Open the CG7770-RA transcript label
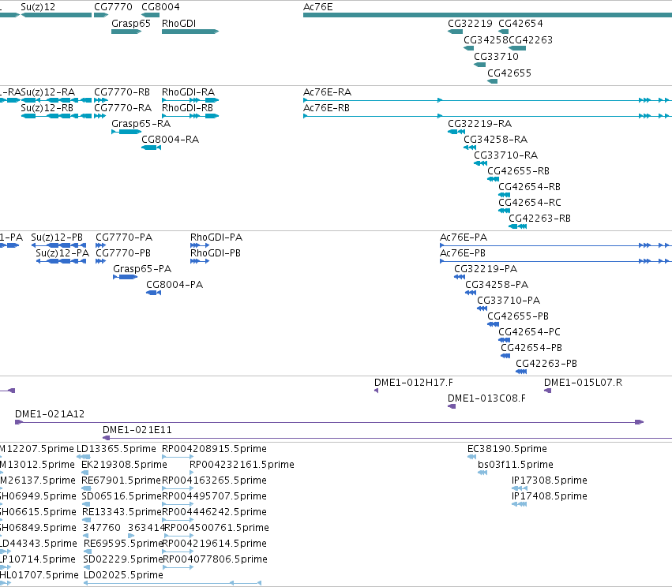 122,108
